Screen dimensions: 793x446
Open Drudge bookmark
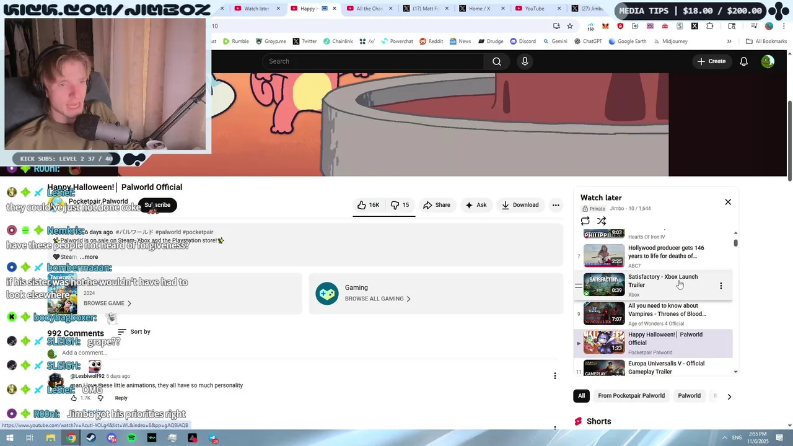point(490,42)
